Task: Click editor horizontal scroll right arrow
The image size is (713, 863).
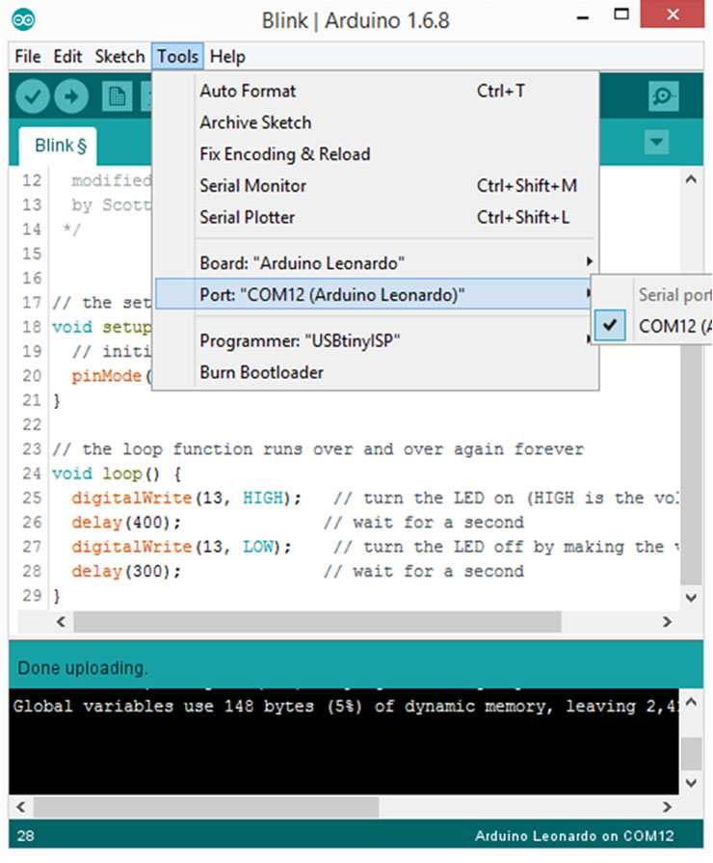Action: [667, 622]
